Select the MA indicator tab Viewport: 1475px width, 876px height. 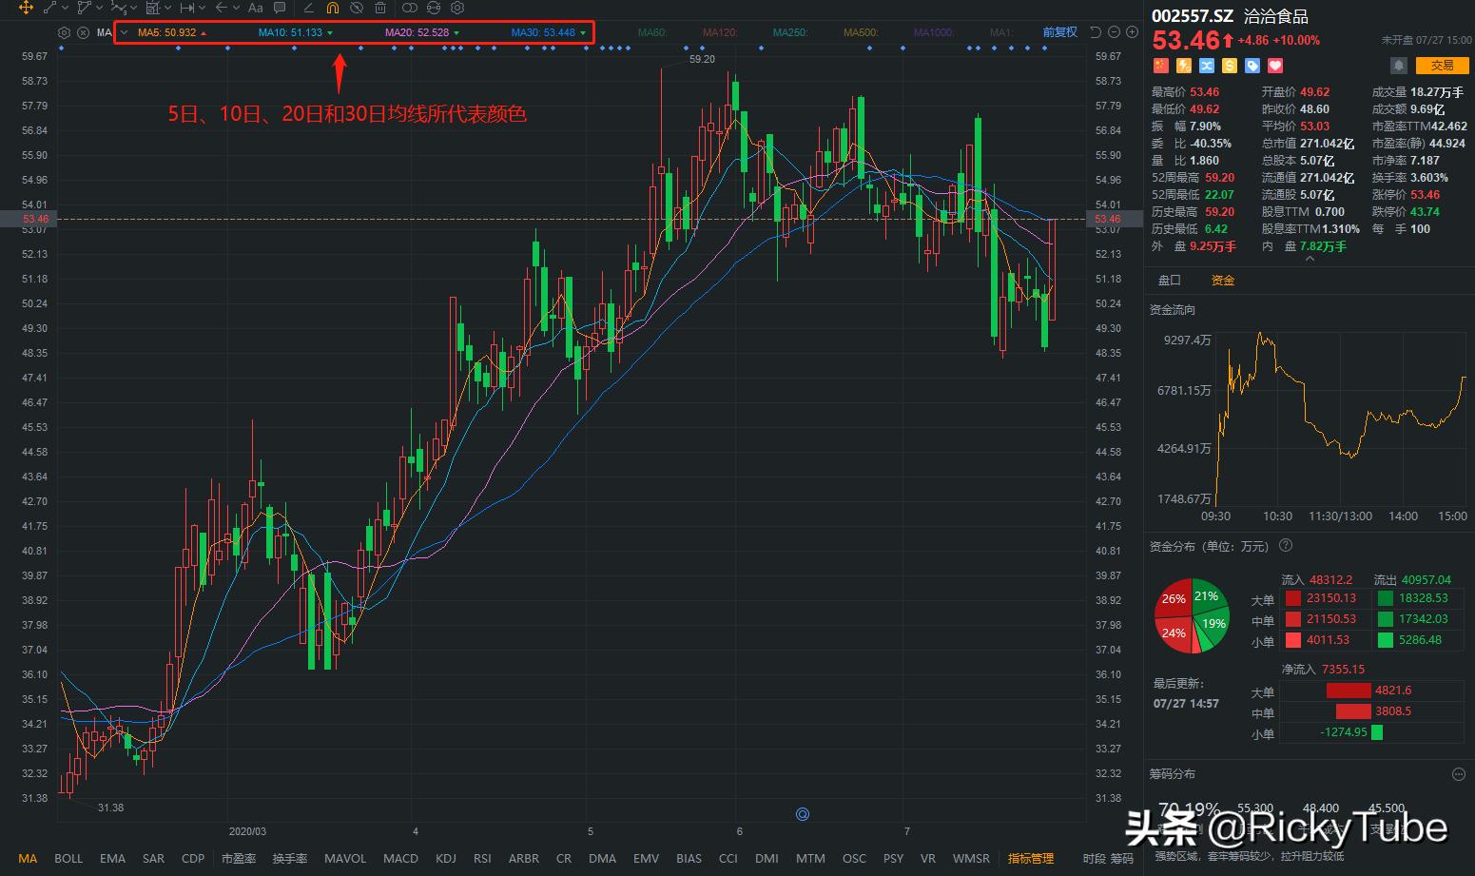pyautogui.click(x=28, y=859)
